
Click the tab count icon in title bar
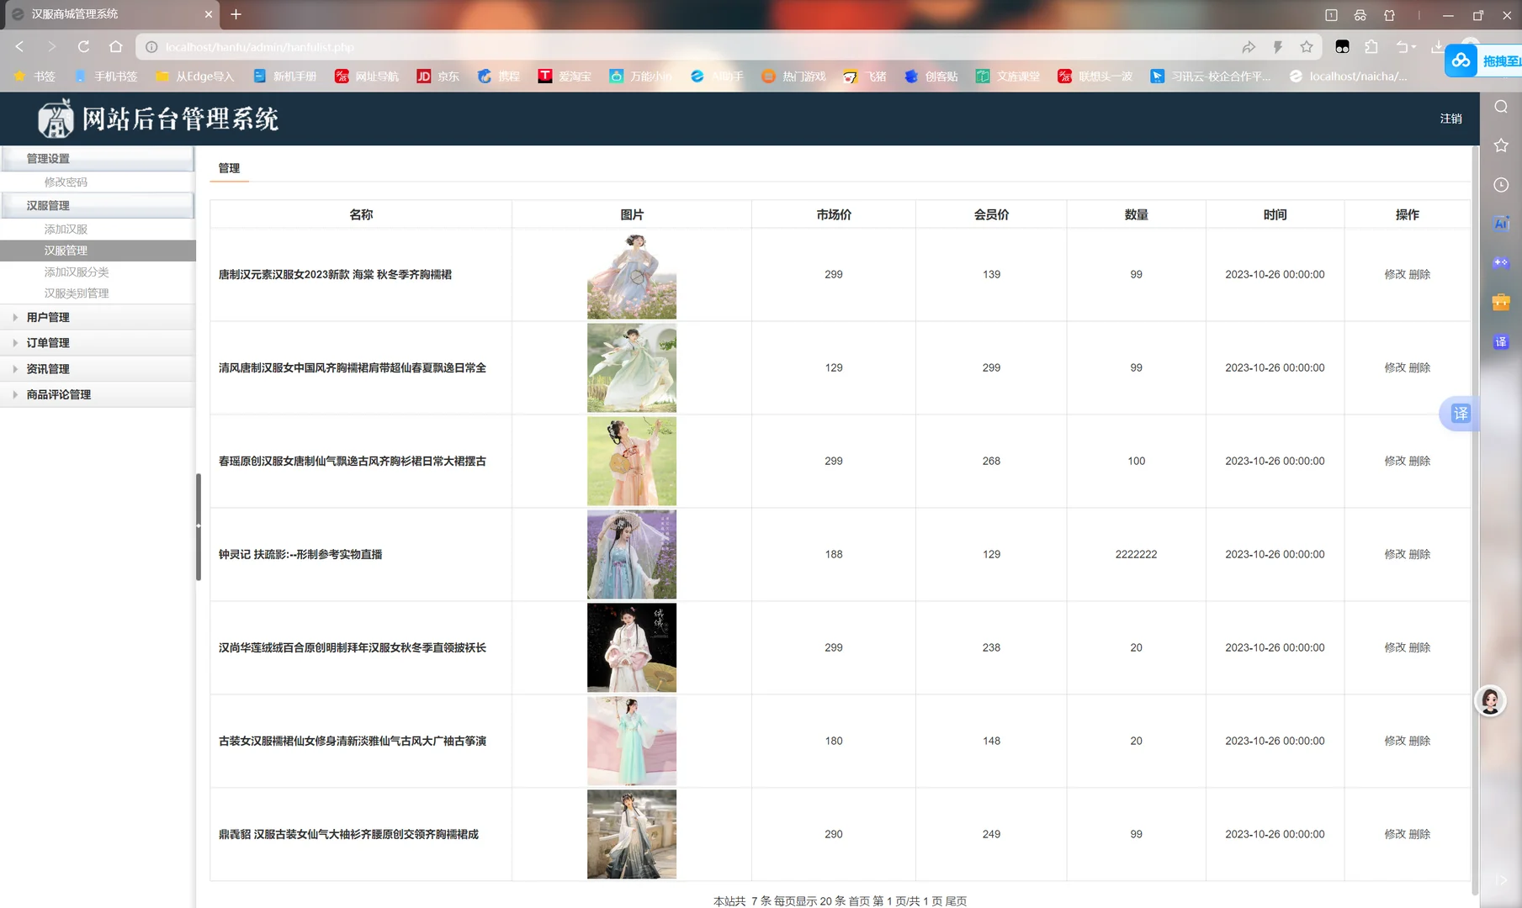pos(1331,15)
